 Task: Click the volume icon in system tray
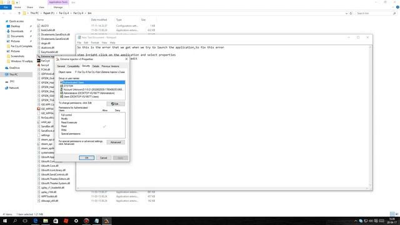(x=371, y=221)
